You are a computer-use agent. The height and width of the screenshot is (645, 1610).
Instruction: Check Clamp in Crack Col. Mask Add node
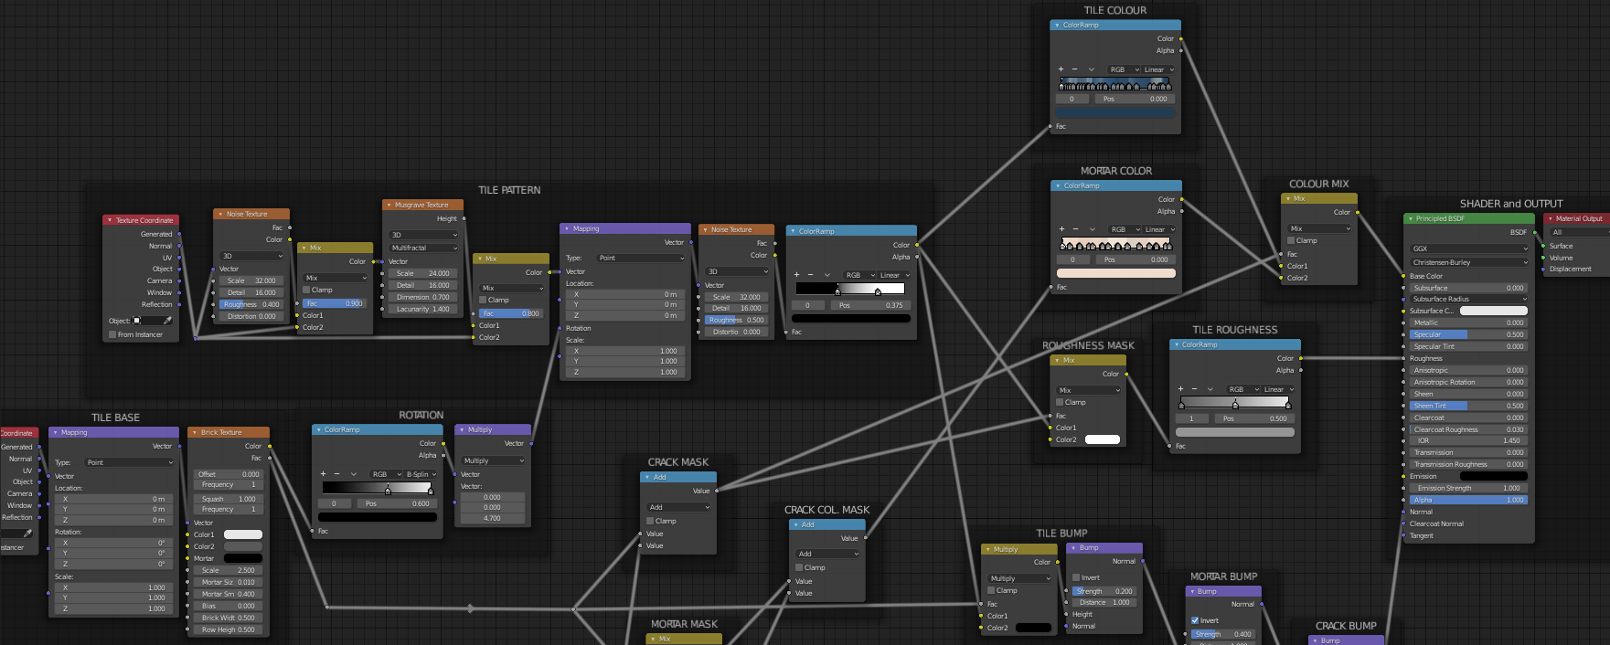tap(799, 567)
